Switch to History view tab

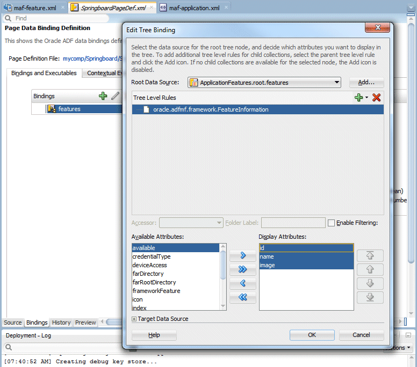pyautogui.click(x=61, y=322)
